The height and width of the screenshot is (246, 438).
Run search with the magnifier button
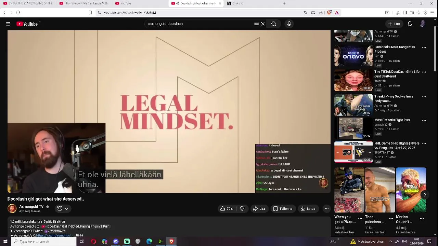[274, 24]
